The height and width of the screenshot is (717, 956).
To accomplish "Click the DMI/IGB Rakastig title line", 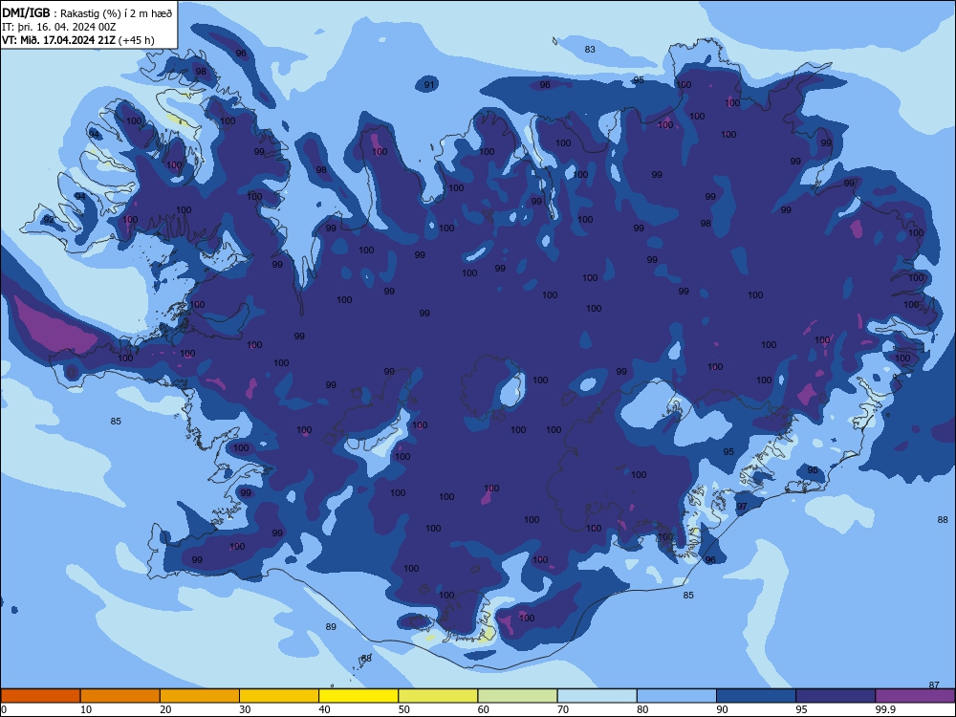I will pyautogui.click(x=87, y=12).
